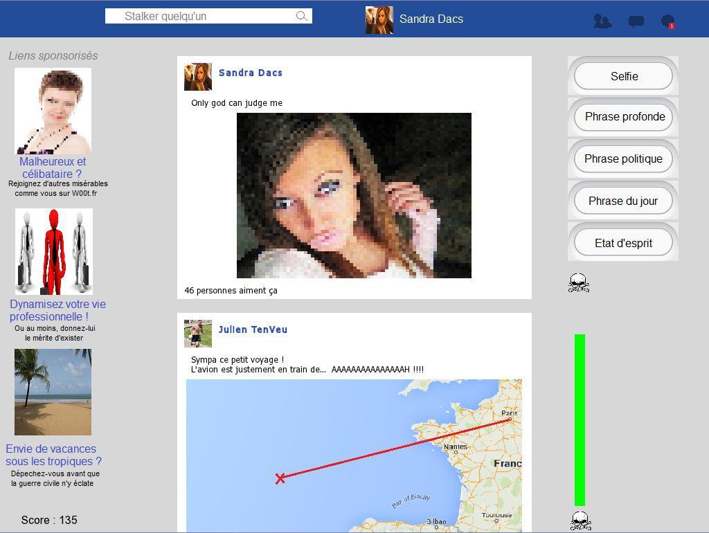Choose Phrase politique button

coord(623,159)
